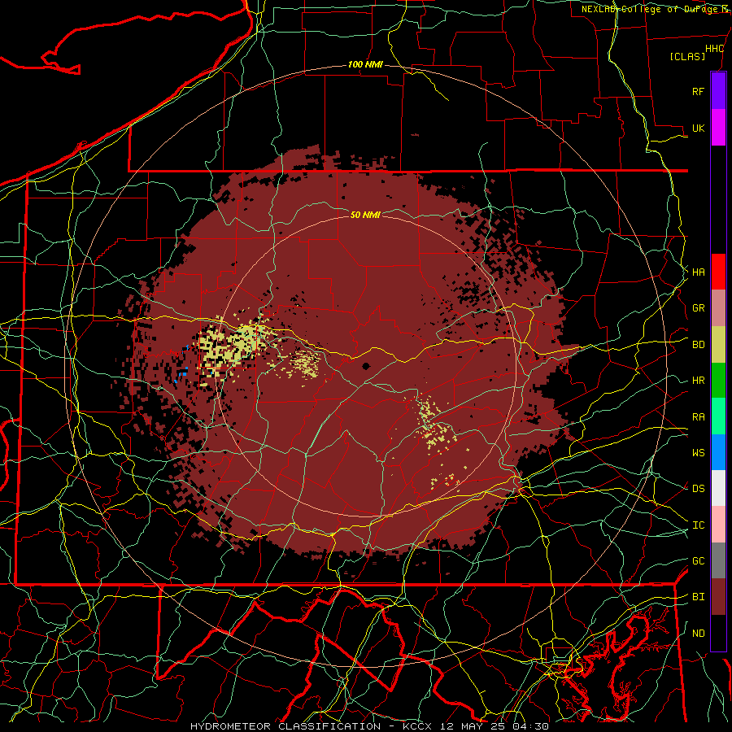Click the HHC product label
Screen dimensions: 732x732
[714, 49]
